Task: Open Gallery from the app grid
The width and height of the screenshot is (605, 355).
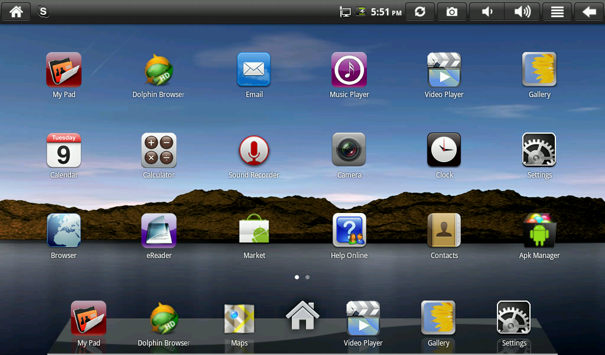Action: tap(539, 69)
